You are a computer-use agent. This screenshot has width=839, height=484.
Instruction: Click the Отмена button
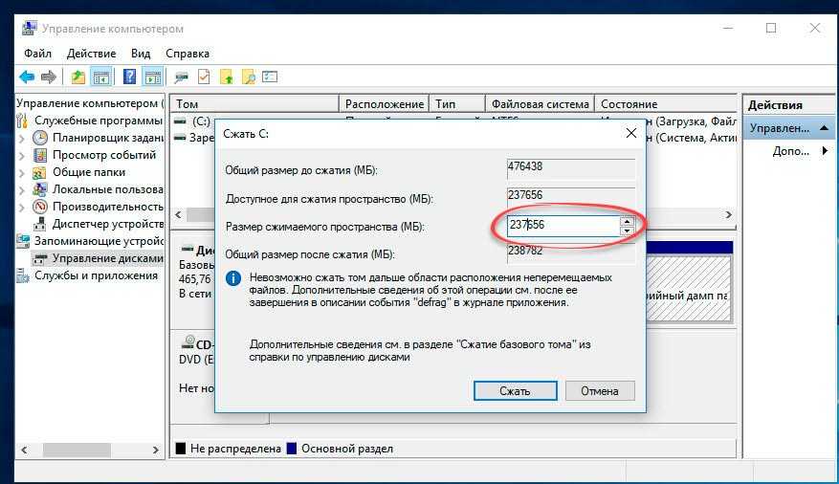pos(600,391)
